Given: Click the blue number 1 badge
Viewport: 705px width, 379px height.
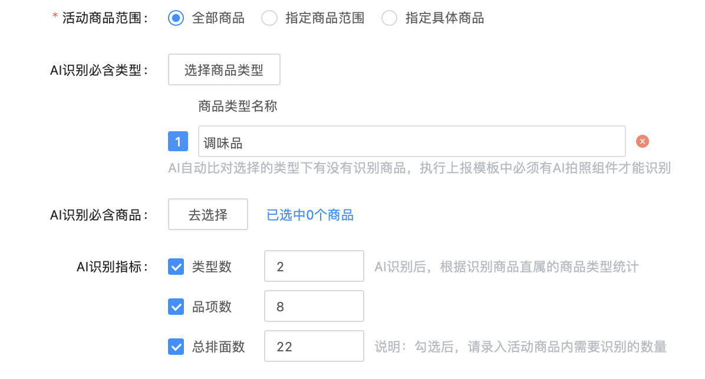Looking at the screenshot, I should pos(178,141).
